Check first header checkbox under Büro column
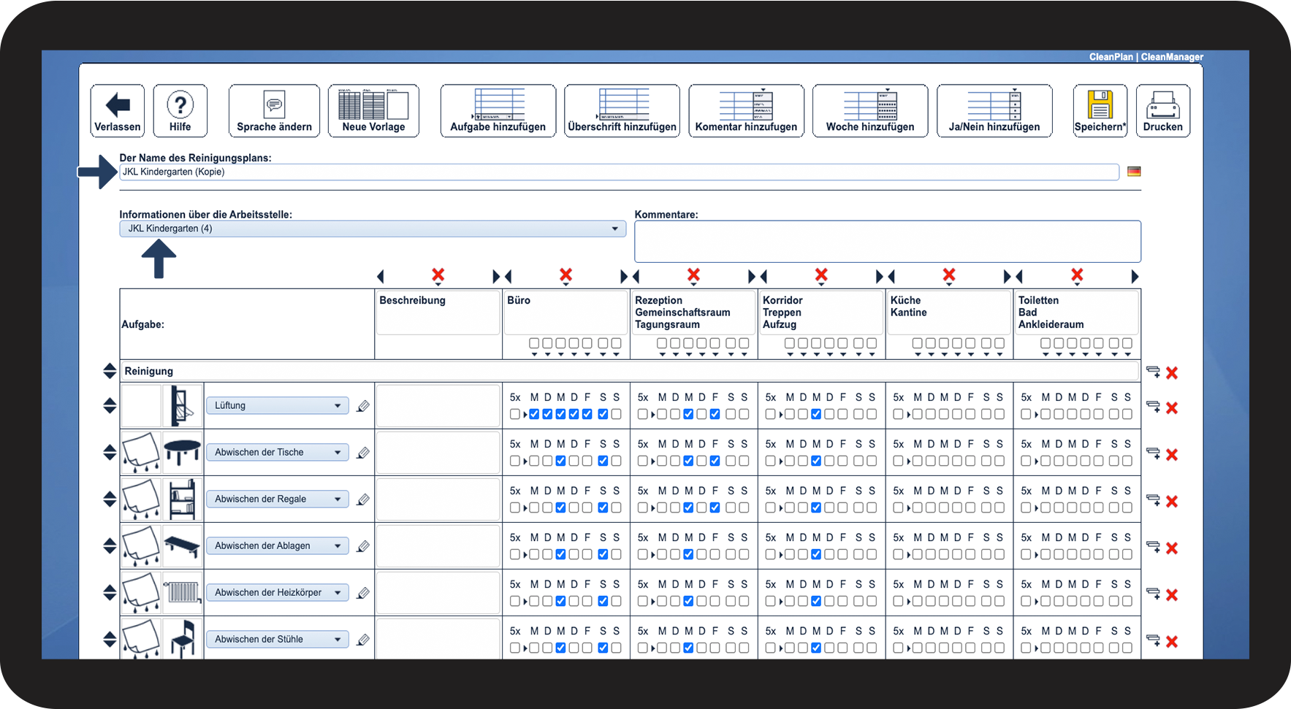The height and width of the screenshot is (709, 1291). pyautogui.click(x=534, y=343)
